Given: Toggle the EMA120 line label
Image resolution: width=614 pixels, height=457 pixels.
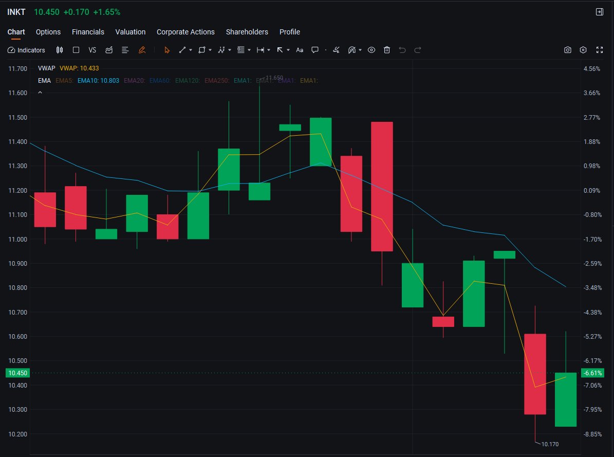Looking at the screenshot, I should pyautogui.click(x=187, y=80).
